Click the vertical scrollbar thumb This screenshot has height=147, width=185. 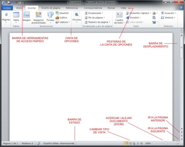[x=182, y=48]
